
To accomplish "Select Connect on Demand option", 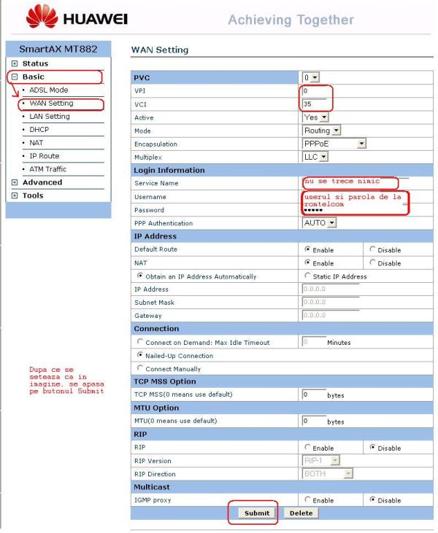I will (x=140, y=342).
